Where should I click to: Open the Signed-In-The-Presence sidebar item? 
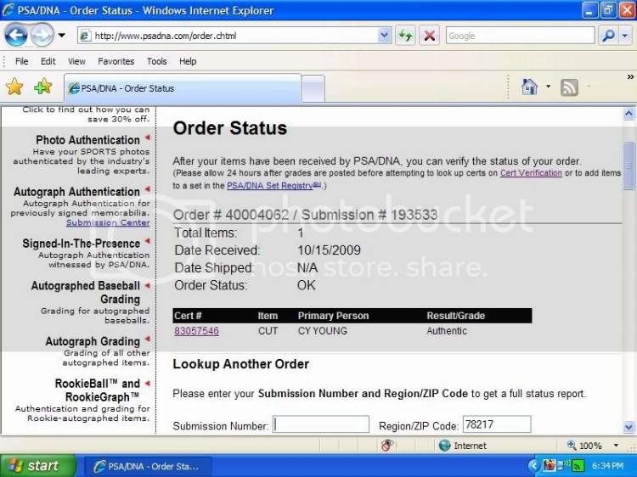pos(82,244)
